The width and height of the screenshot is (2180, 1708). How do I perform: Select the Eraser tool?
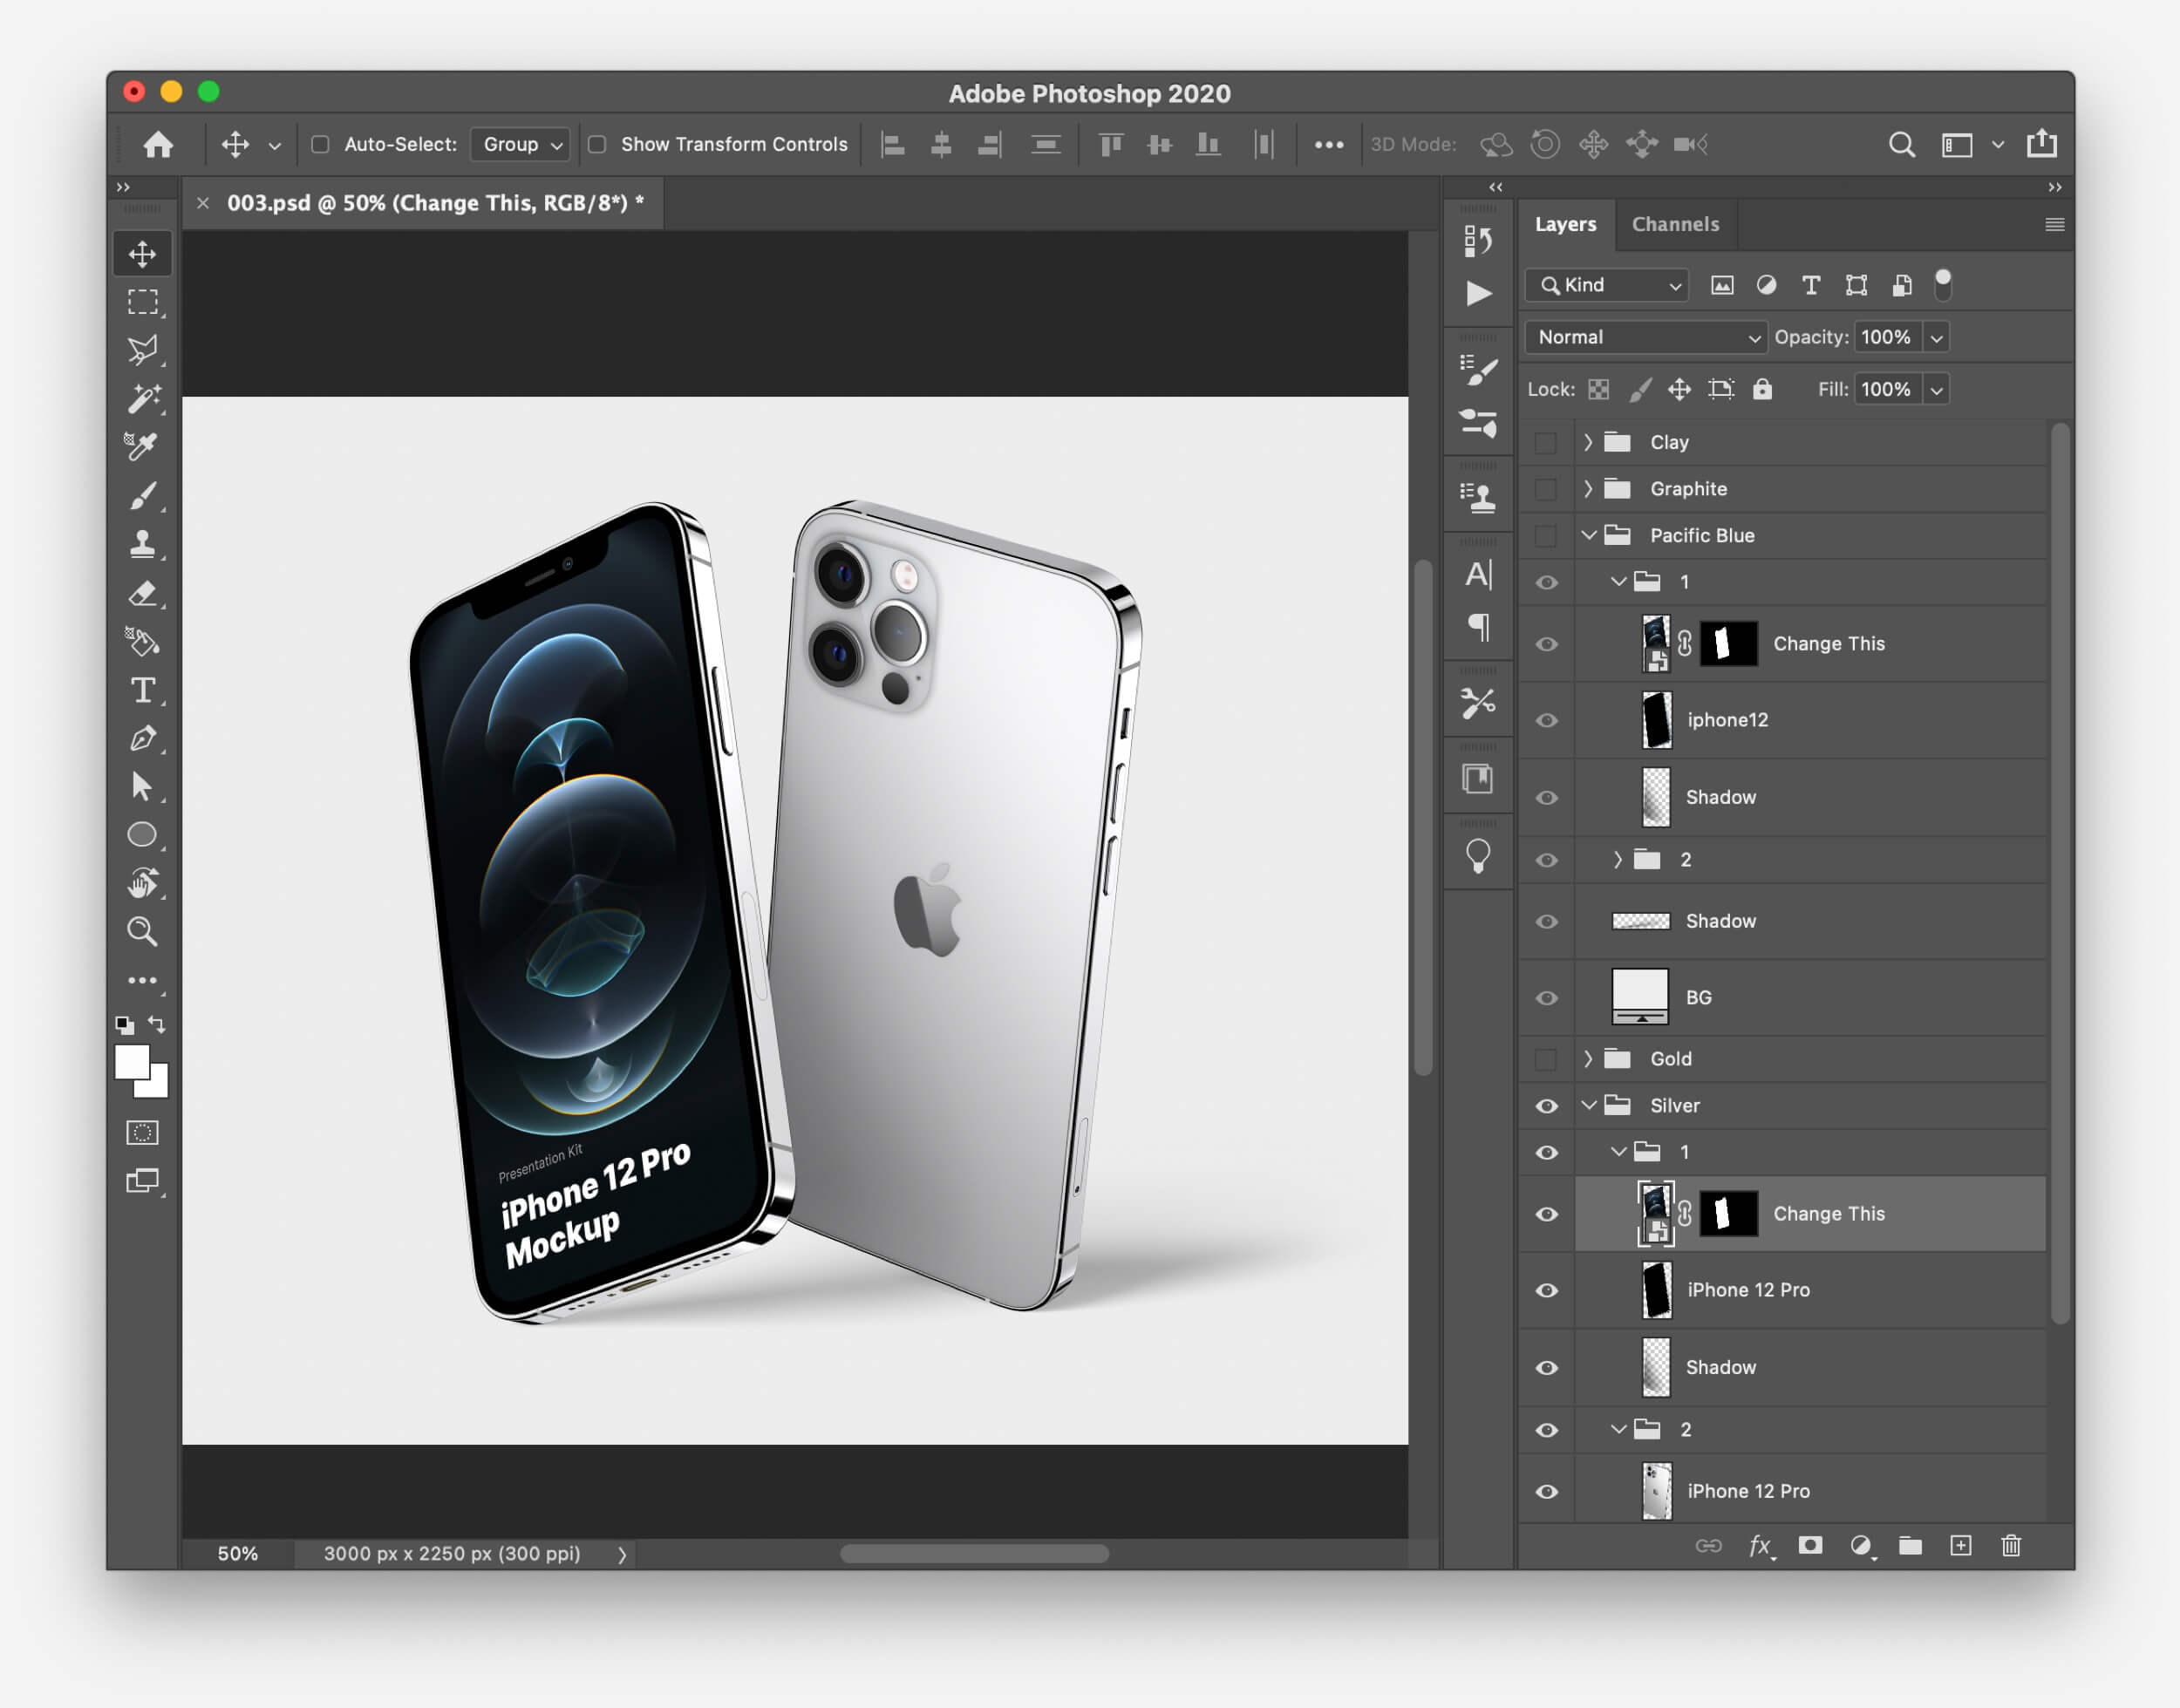pyautogui.click(x=142, y=593)
